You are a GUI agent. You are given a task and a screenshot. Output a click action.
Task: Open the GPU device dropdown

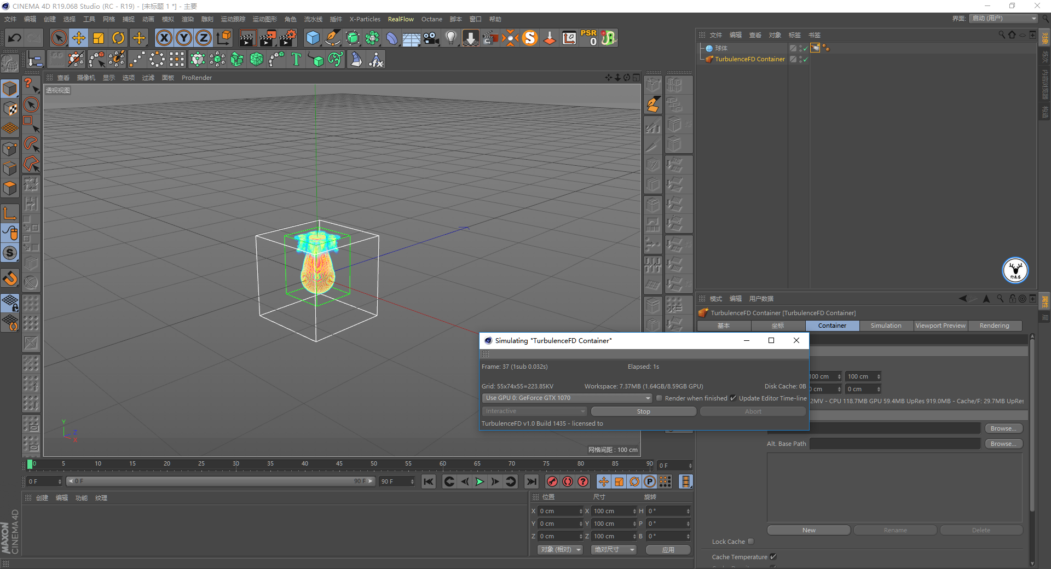point(567,398)
